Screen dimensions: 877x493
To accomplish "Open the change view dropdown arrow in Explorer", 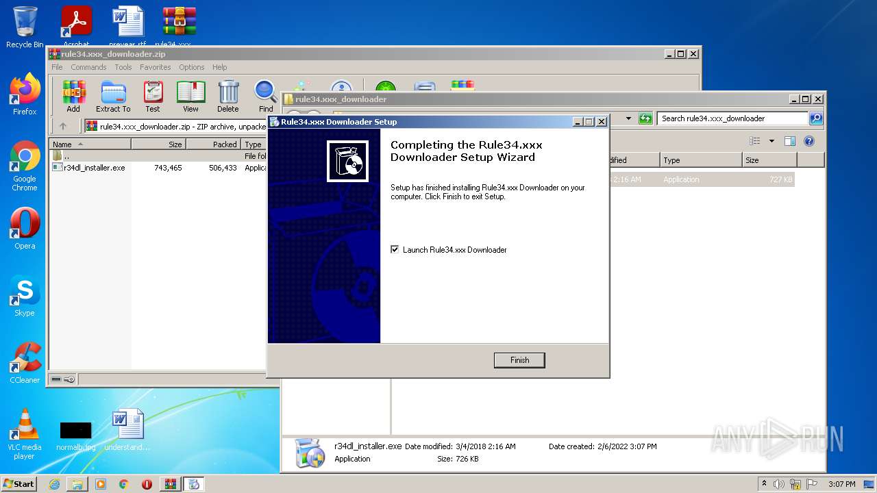I will coord(771,141).
